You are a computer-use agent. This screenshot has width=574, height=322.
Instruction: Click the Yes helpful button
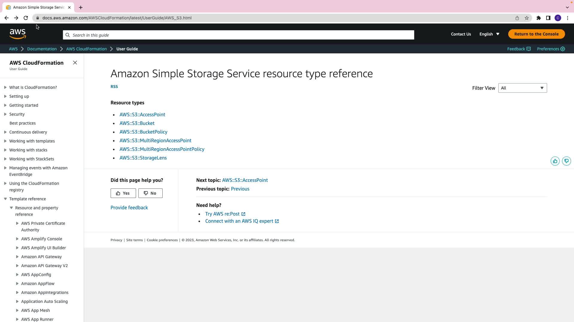(x=123, y=193)
